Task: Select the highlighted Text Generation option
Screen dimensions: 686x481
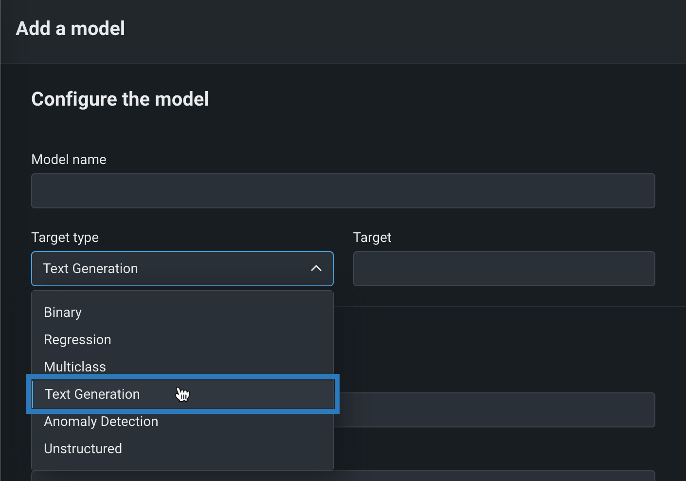Action: click(x=92, y=394)
